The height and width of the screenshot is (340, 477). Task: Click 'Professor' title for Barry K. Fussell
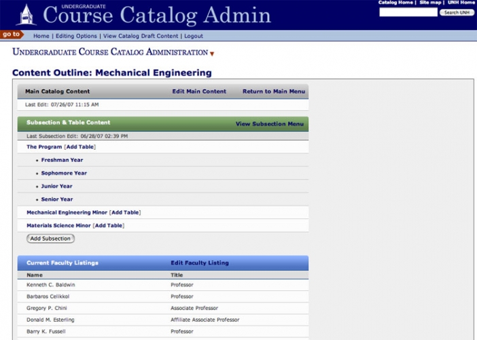point(182,331)
